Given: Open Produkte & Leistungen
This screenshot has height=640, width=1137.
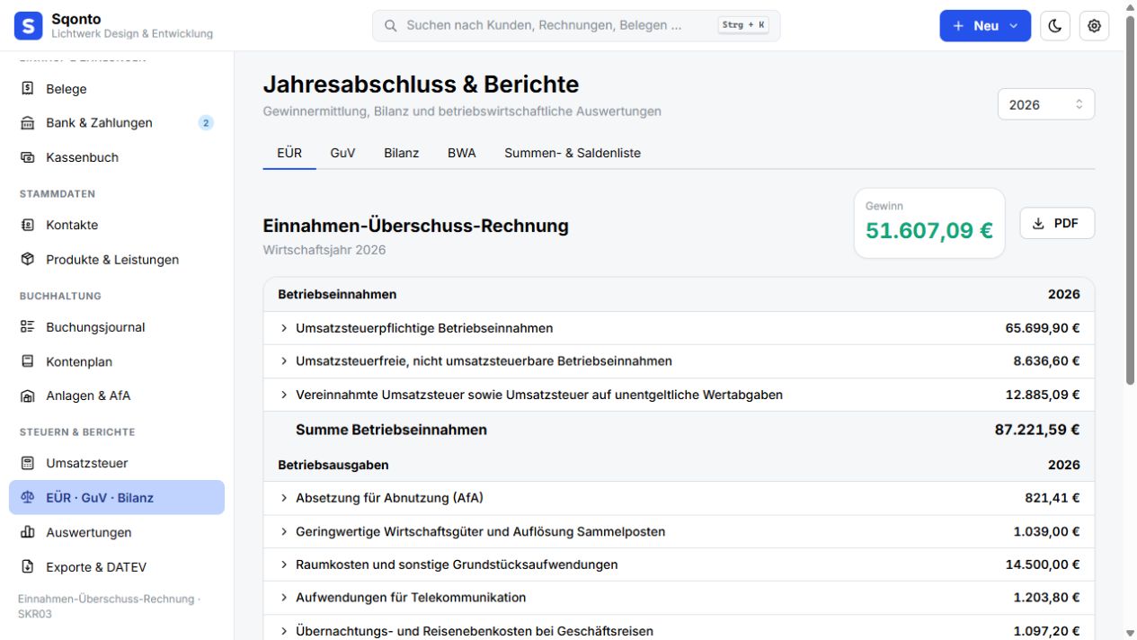Looking at the screenshot, I should [x=117, y=260].
